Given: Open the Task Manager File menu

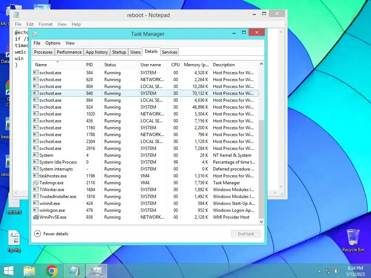Looking at the screenshot, I should tap(37, 43).
